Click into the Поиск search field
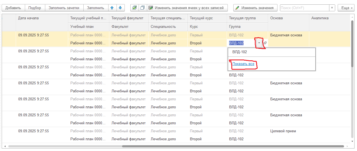357x151 pixels. [304, 8]
